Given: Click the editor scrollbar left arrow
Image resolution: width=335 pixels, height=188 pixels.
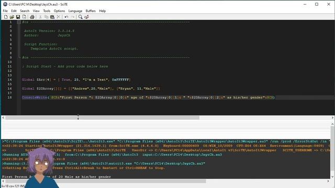Looking at the screenshot, I should click(3, 118).
